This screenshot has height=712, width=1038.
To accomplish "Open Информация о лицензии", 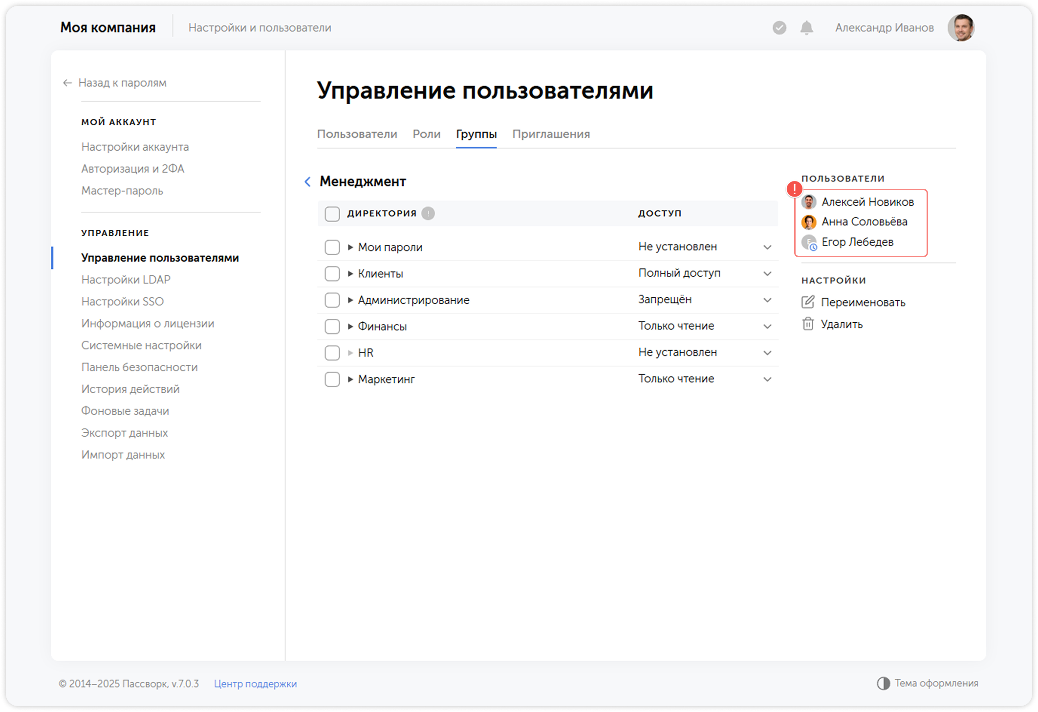I will 148,324.
